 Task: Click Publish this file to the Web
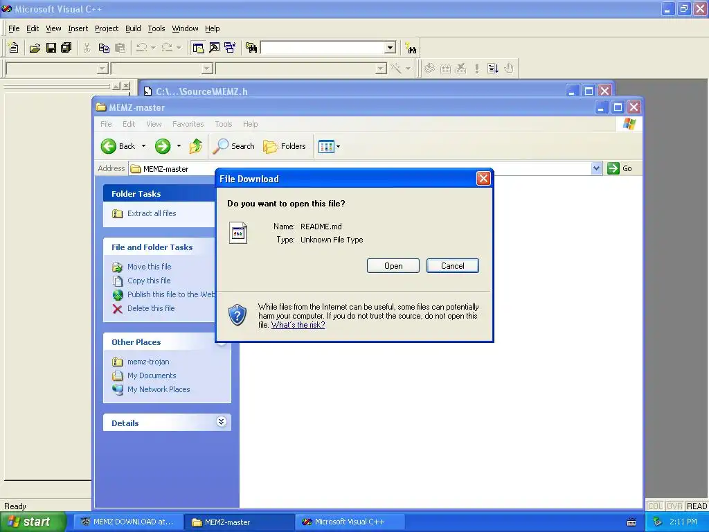point(171,294)
